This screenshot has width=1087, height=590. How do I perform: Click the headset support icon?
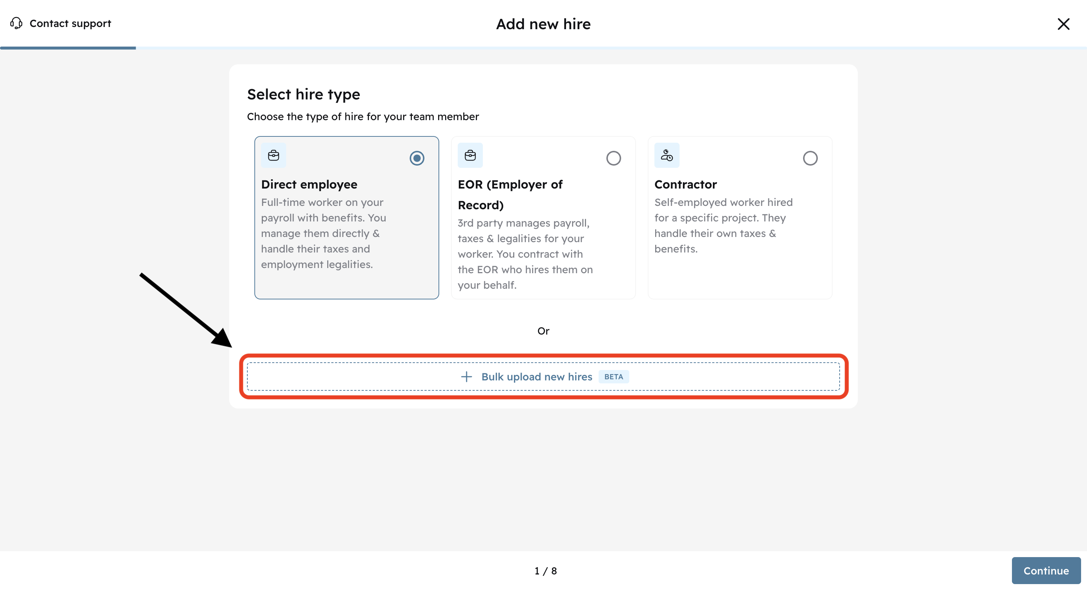tap(16, 23)
